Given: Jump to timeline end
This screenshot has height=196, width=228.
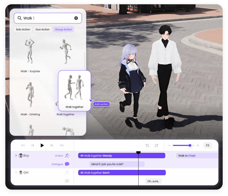Looking at the screenshot, I should tap(61, 145).
